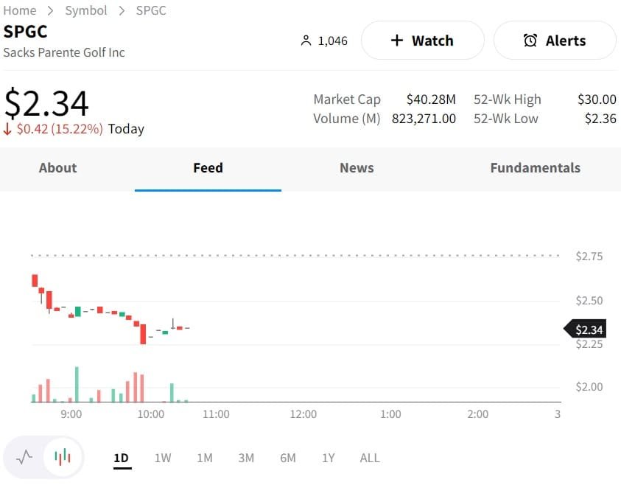Open the About tab
The width and height of the screenshot is (621, 485).
57,168
